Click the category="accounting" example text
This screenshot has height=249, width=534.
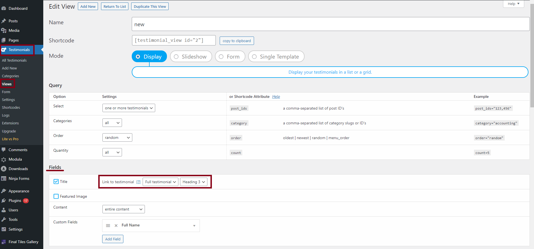[496, 123]
